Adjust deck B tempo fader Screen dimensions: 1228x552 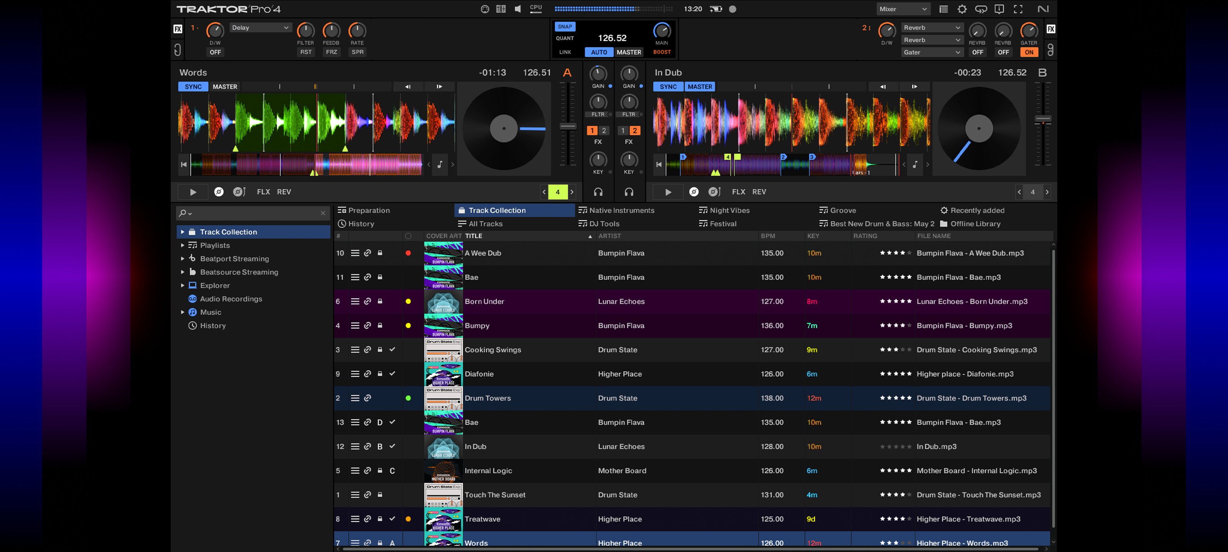pyautogui.click(x=1043, y=119)
